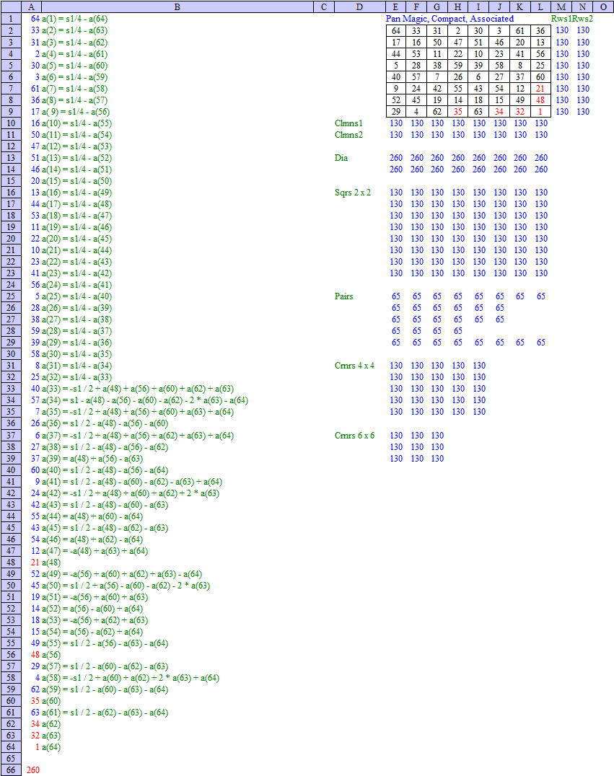Select formula a(16) = s1/4 - a(49)
614x776 pixels.
click(x=76, y=193)
